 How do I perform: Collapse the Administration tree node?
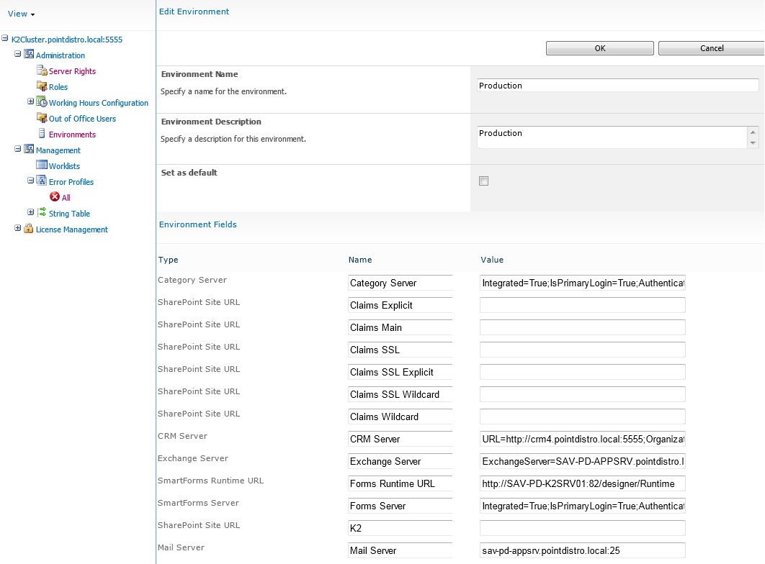(x=18, y=55)
